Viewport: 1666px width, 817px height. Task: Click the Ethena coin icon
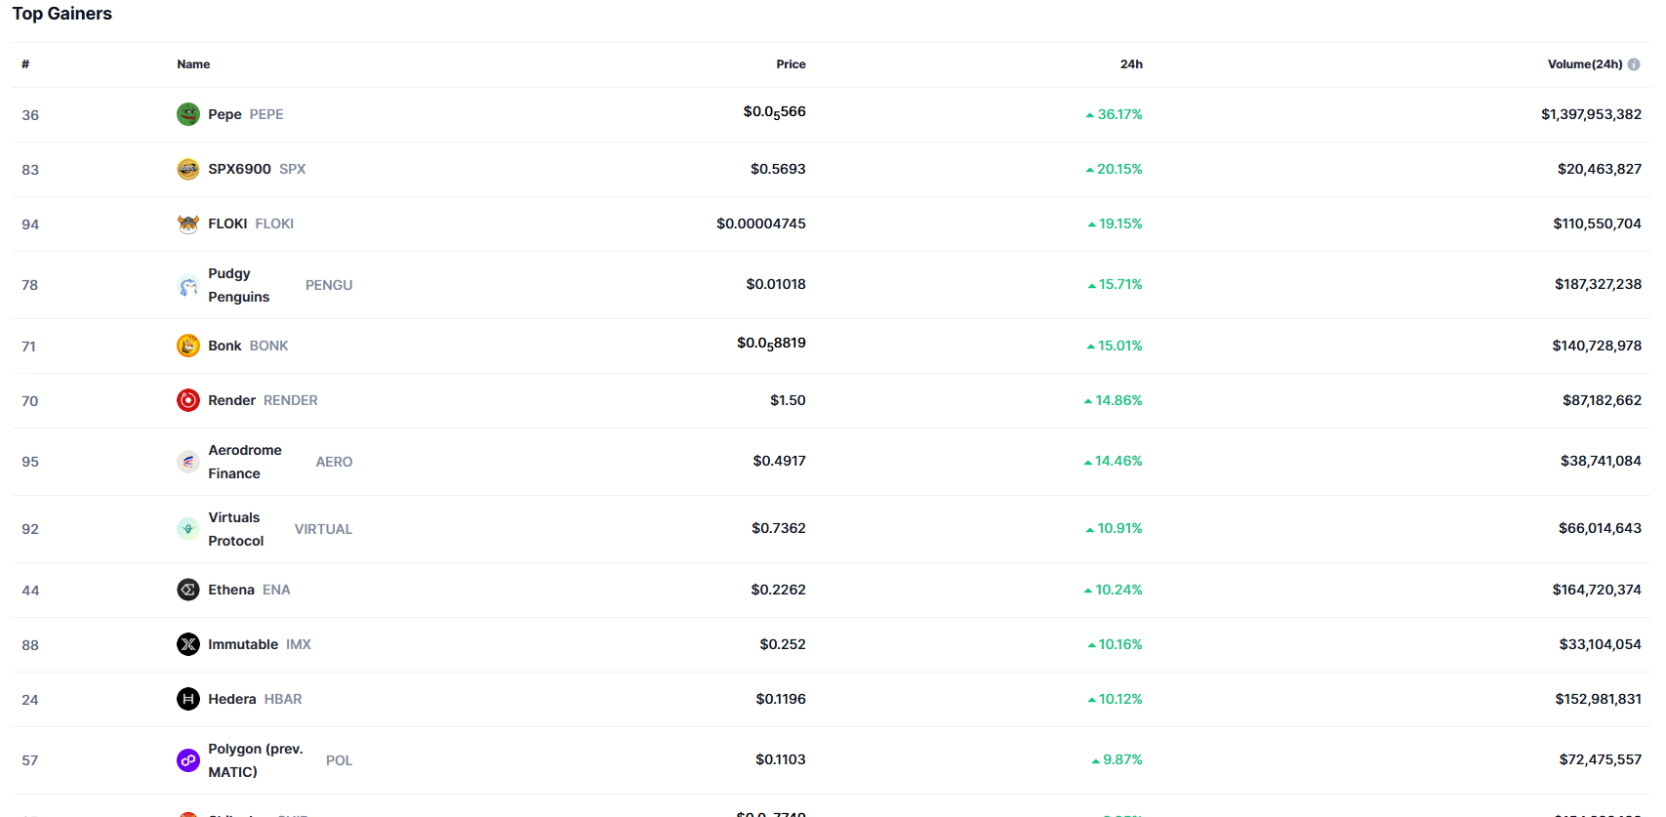188,590
